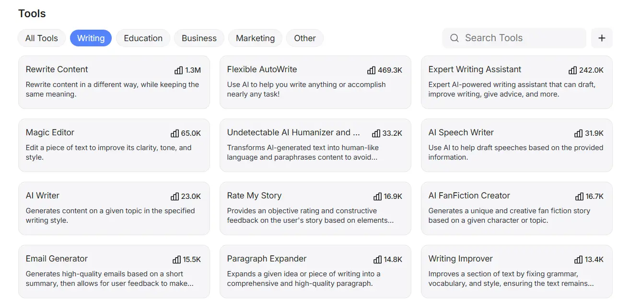Click usage stats icon on Writing Improver

[579, 260]
